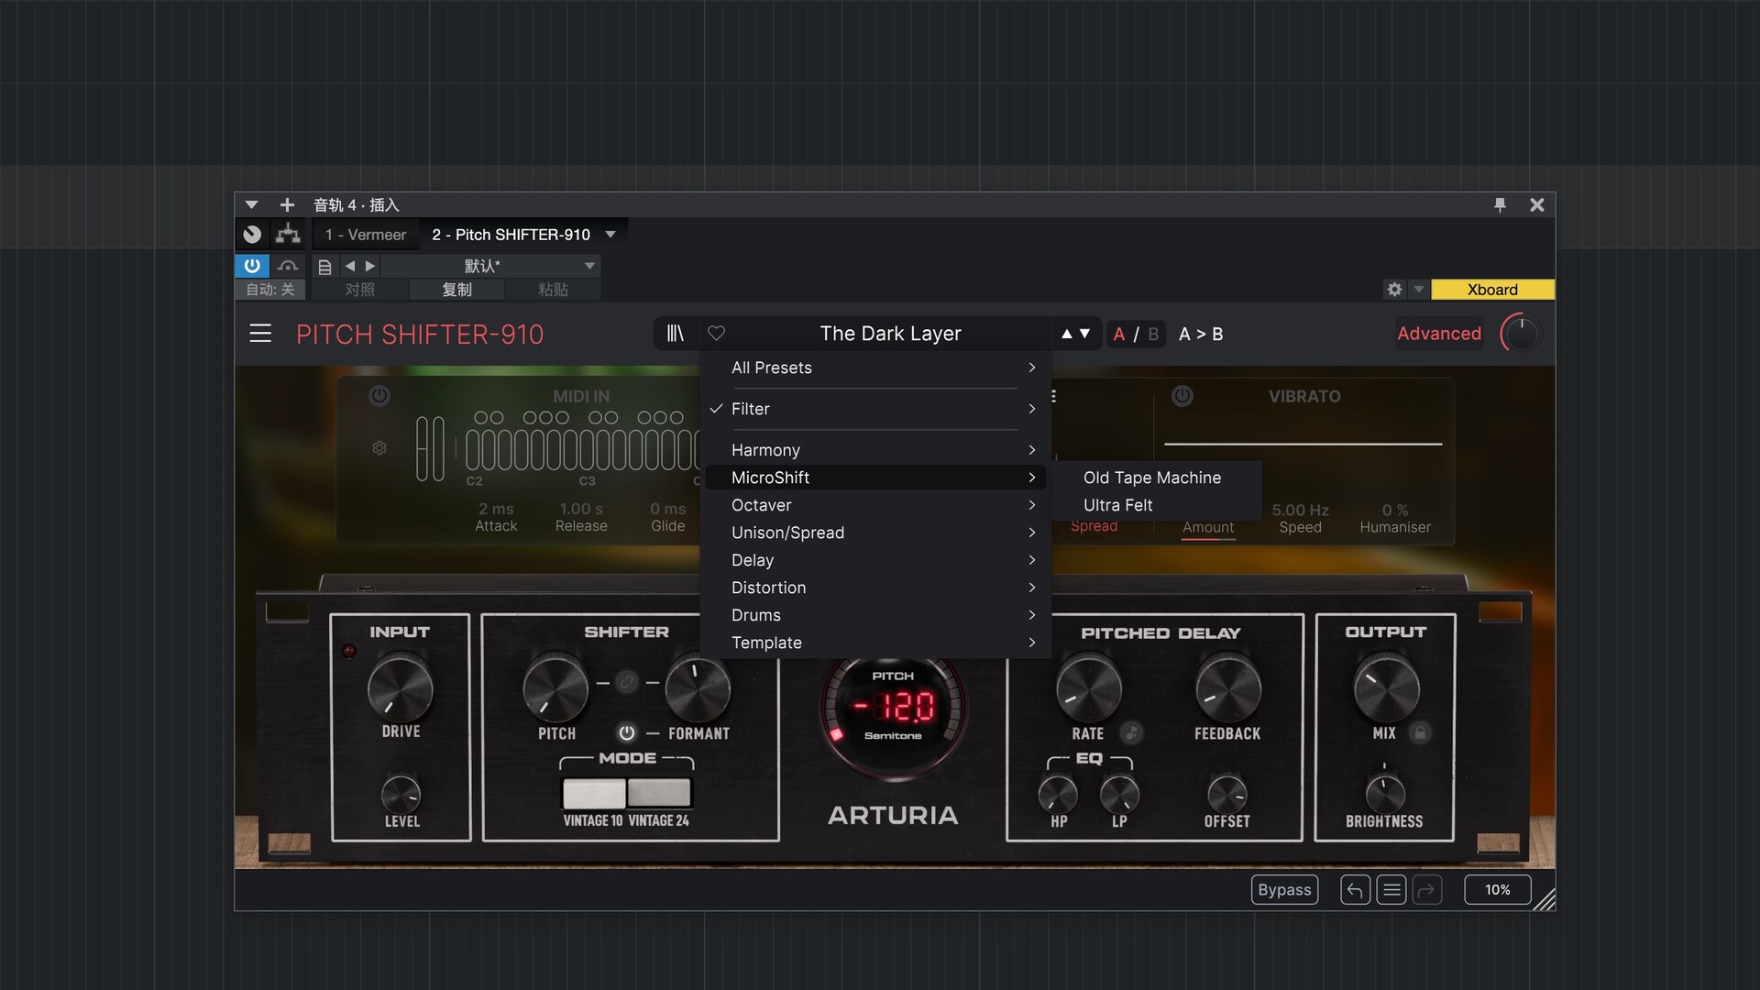Switch to the 1 - Vermeer tab
Screen dimensions: 1760x990
pos(366,235)
